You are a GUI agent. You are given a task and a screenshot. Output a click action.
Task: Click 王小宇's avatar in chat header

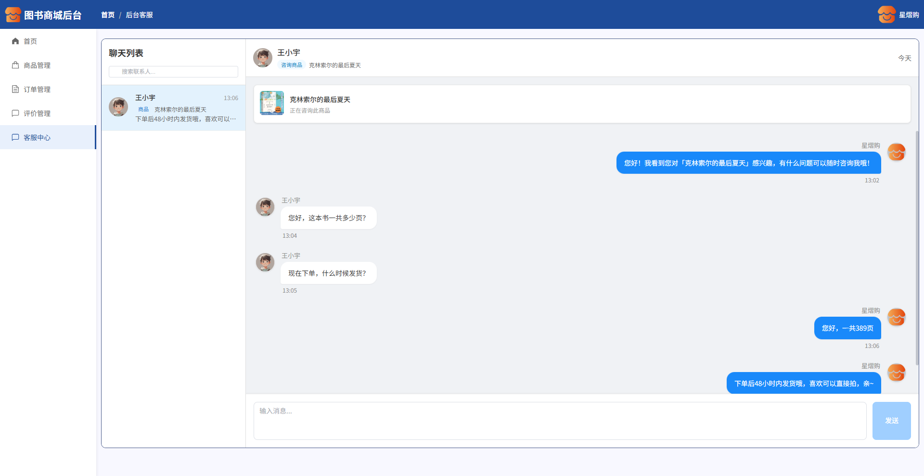coord(263,58)
